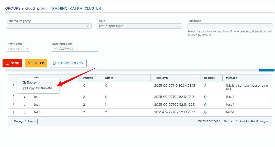The image size is (275, 147).
Task: Open row actions menu for offset 2 row
Action: click(14, 112)
